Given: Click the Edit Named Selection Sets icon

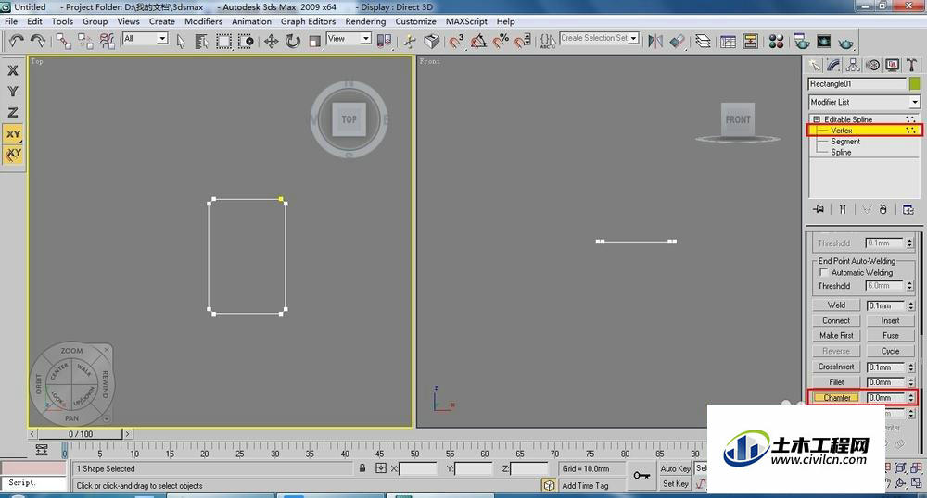Looking at the screenshot, I should [547, 42].
